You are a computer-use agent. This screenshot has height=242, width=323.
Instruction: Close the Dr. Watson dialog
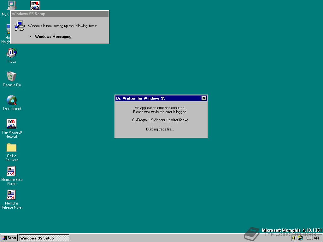coord(204,98)
